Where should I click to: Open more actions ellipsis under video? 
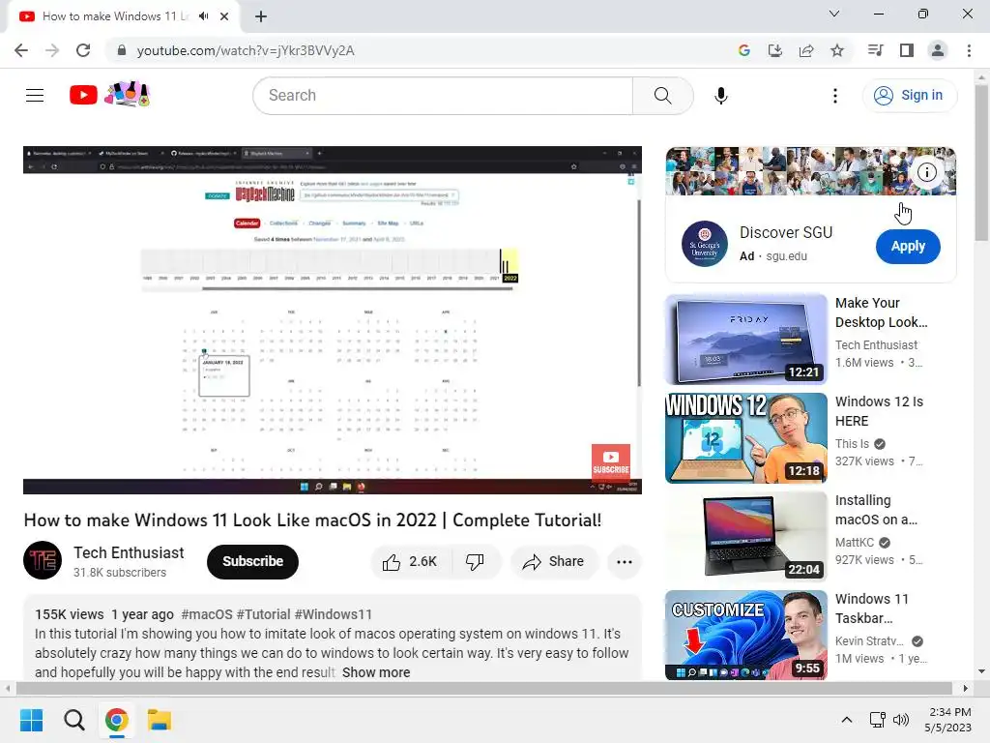pyautogui.click(x=624, y=562)
